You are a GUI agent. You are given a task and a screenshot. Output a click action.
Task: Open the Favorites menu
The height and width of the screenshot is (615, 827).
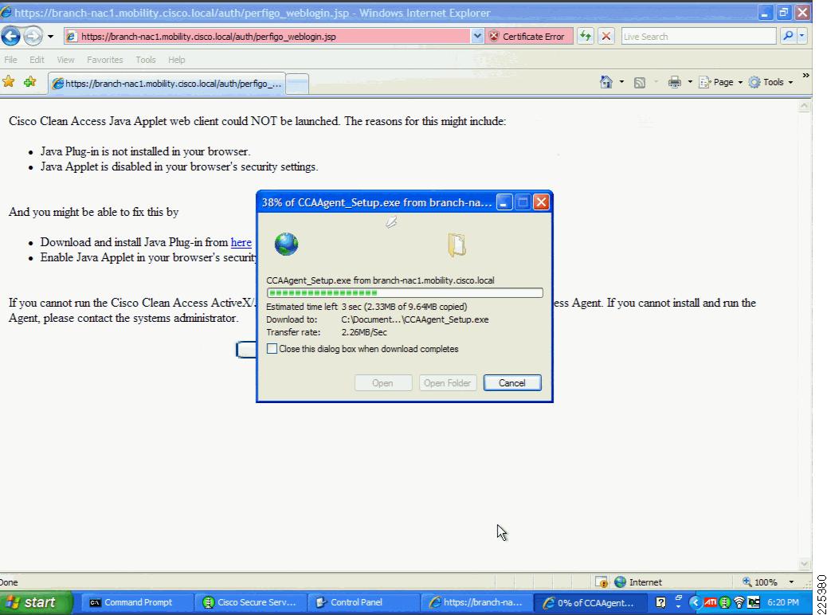[x=105, y=60]
